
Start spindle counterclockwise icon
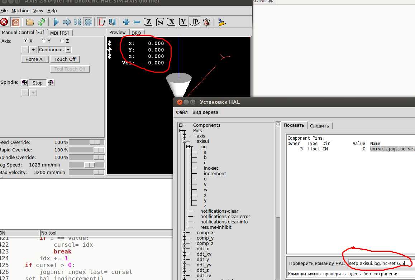[x=24, y=83]
